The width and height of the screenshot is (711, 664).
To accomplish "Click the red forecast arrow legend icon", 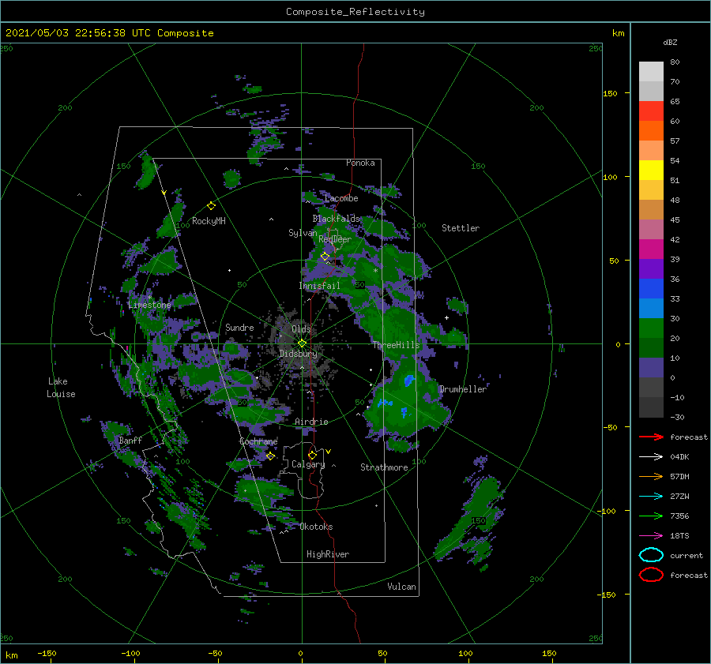I will (651, 437).
